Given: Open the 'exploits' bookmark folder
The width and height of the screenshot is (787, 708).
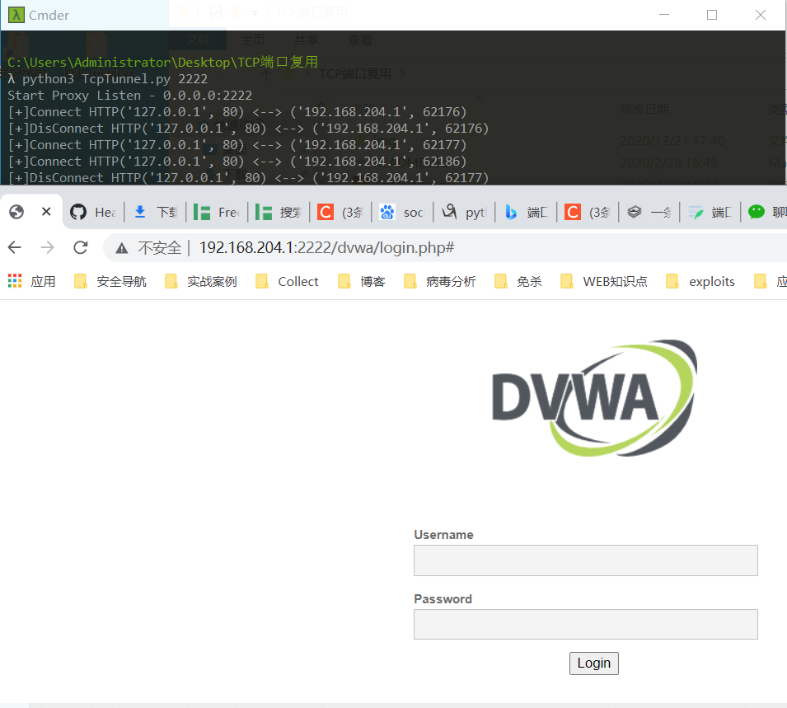Looking at the screenshot, I should 700,281.
